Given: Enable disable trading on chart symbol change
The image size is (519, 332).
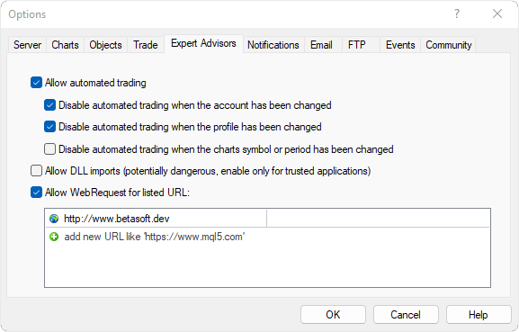Looking at the screenshot, I should coord(49,149).
